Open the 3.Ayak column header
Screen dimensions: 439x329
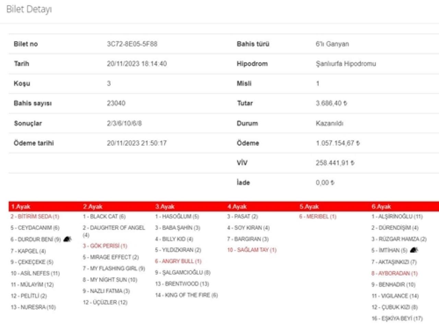pyautogui.click(x=165, y=207)
